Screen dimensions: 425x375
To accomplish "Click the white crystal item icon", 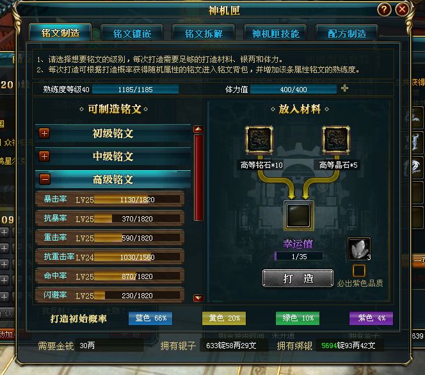I will point(359,249).
